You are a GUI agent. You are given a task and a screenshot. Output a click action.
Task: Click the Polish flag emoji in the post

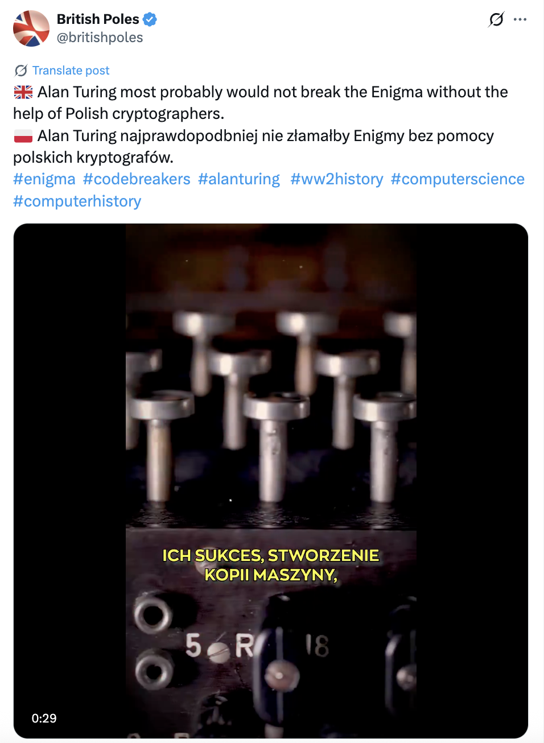[22, 135]
